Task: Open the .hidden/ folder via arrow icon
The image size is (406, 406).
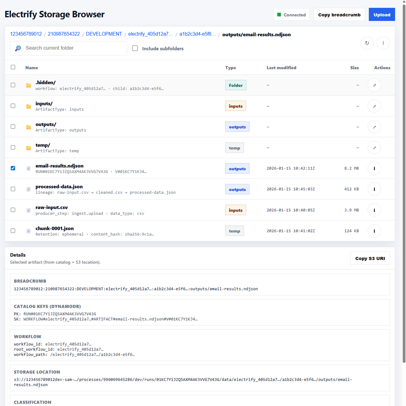Action: click(374, 85)
